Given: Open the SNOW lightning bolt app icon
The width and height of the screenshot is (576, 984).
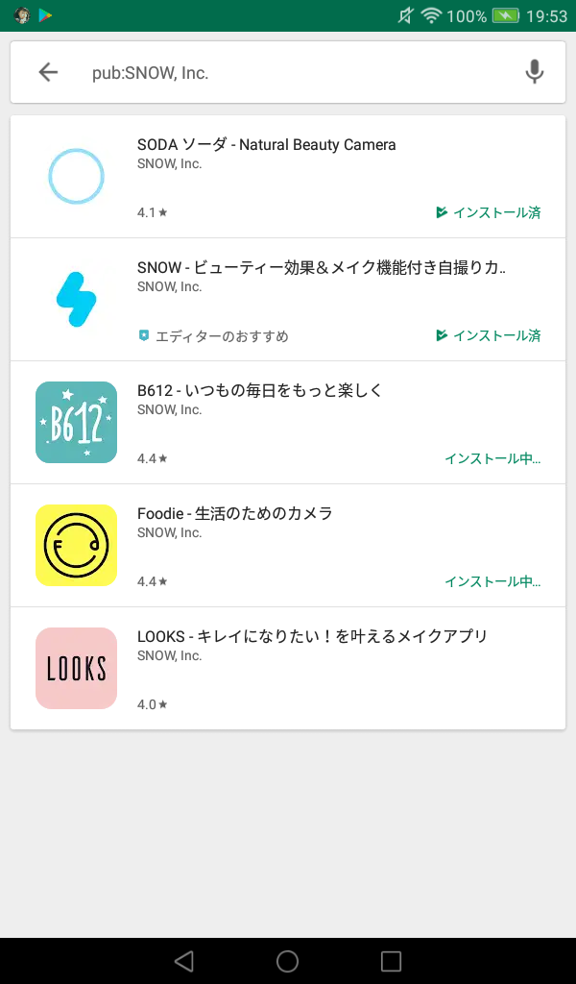Looking at the screenshot, I should point(76,299).
